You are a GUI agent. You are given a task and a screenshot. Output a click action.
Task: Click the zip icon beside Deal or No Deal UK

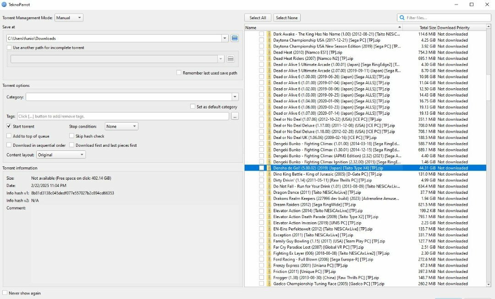coord(269,138)
